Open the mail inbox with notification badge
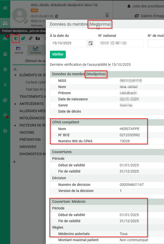Image resolution: width=164 pixels, height=244 pixels. click(x=5, y=39)
